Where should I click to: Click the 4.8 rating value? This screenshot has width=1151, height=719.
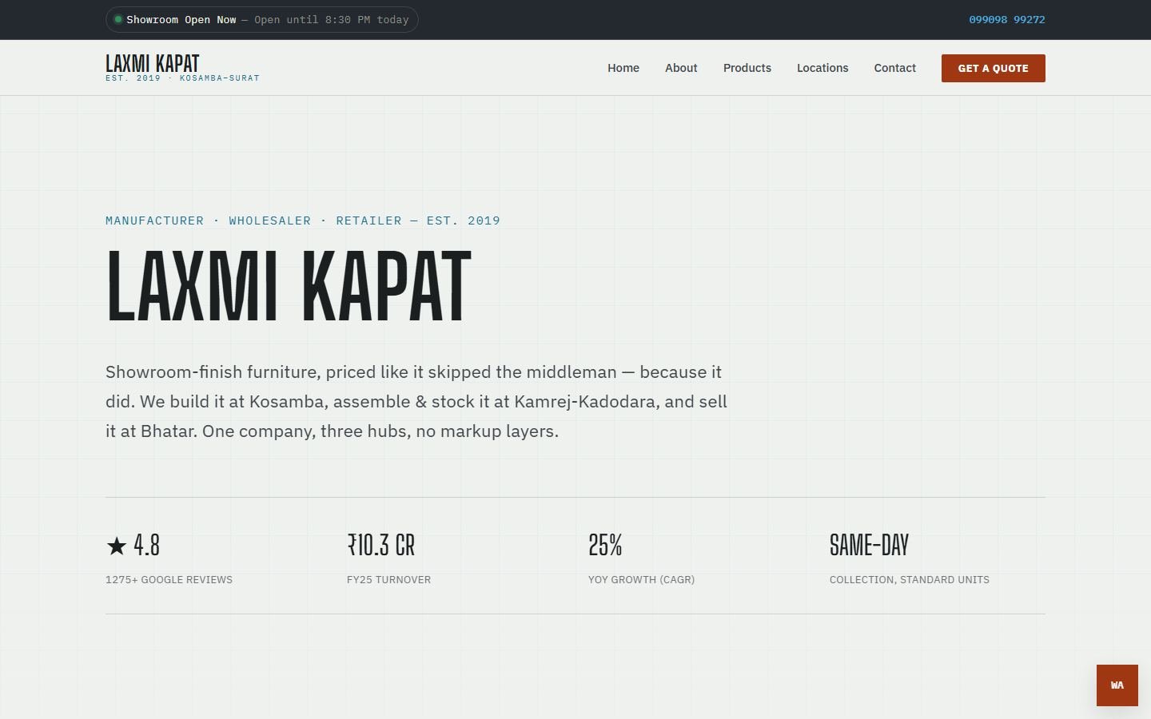[147, 546]
